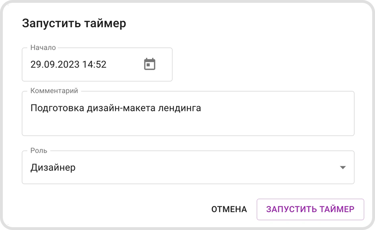
Task: Click the Роль dropdown arrow
Action: tap(343, 168)
